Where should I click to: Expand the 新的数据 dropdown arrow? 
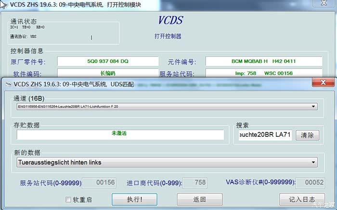(313, 162)
